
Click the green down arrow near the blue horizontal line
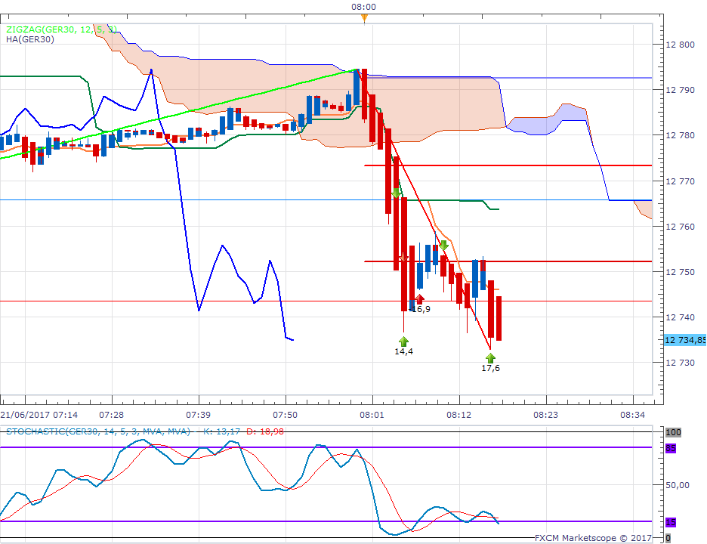point(396,193)
